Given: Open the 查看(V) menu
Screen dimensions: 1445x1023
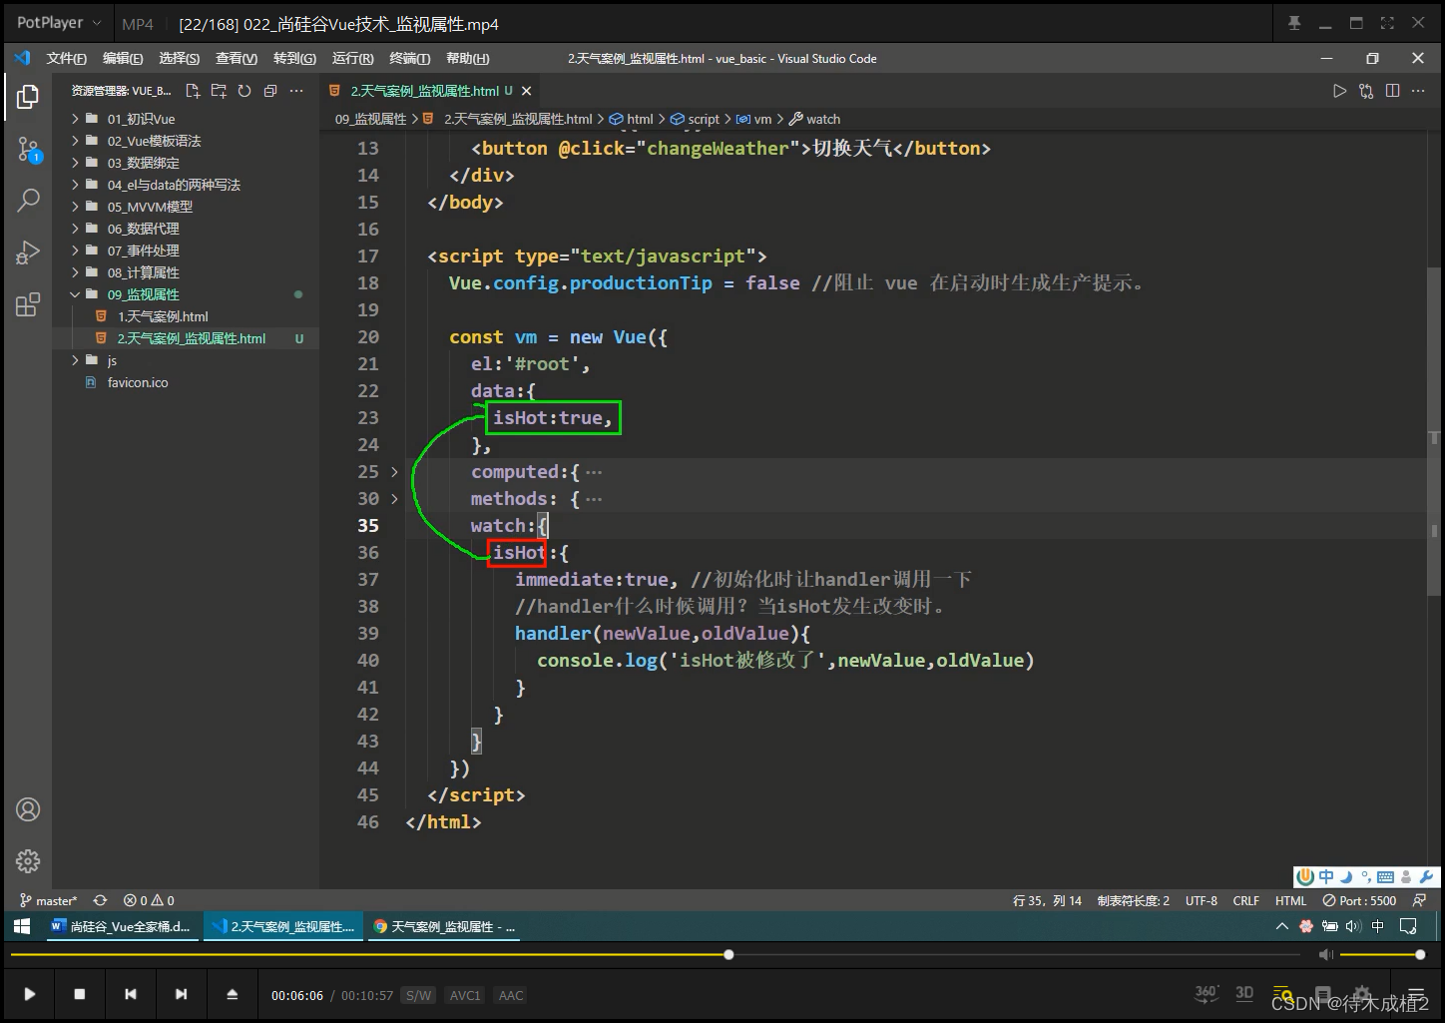Looking at the screenshot, I should (237, 58).
